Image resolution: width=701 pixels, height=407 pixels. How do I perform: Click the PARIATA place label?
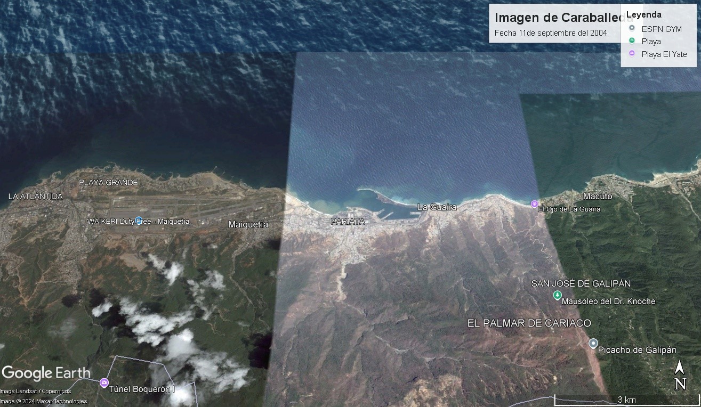coord(348,222)
